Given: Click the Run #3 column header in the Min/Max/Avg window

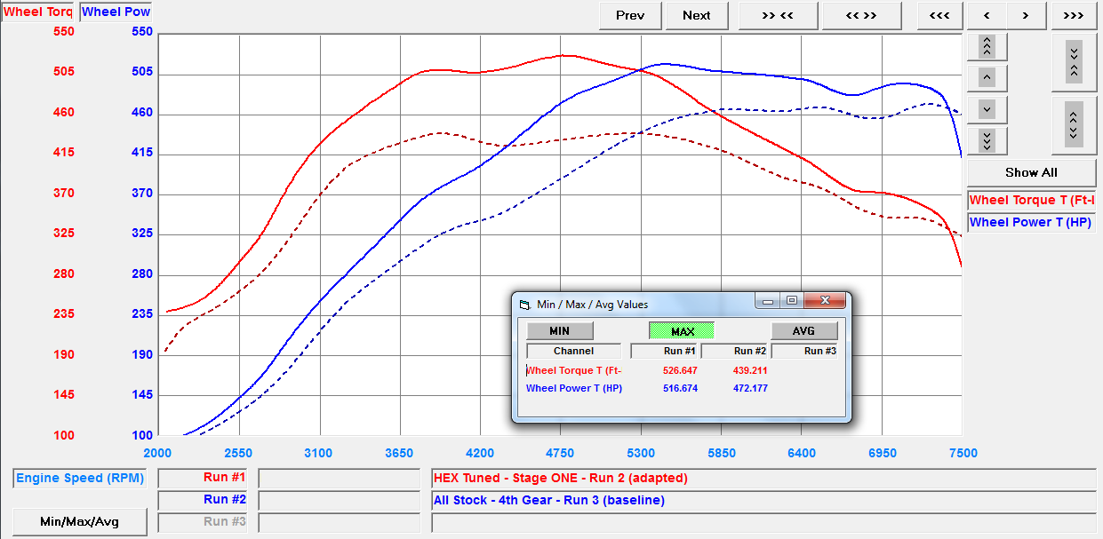Looking at the screenshot, I should tap(803, 351).
